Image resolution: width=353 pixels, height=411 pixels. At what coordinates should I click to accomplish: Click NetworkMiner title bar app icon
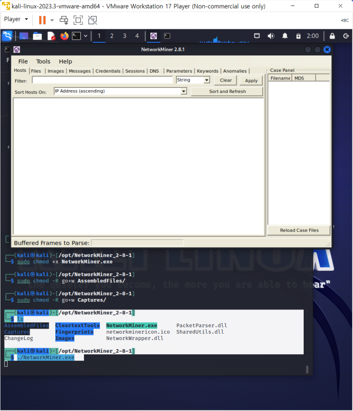(17, 49)
